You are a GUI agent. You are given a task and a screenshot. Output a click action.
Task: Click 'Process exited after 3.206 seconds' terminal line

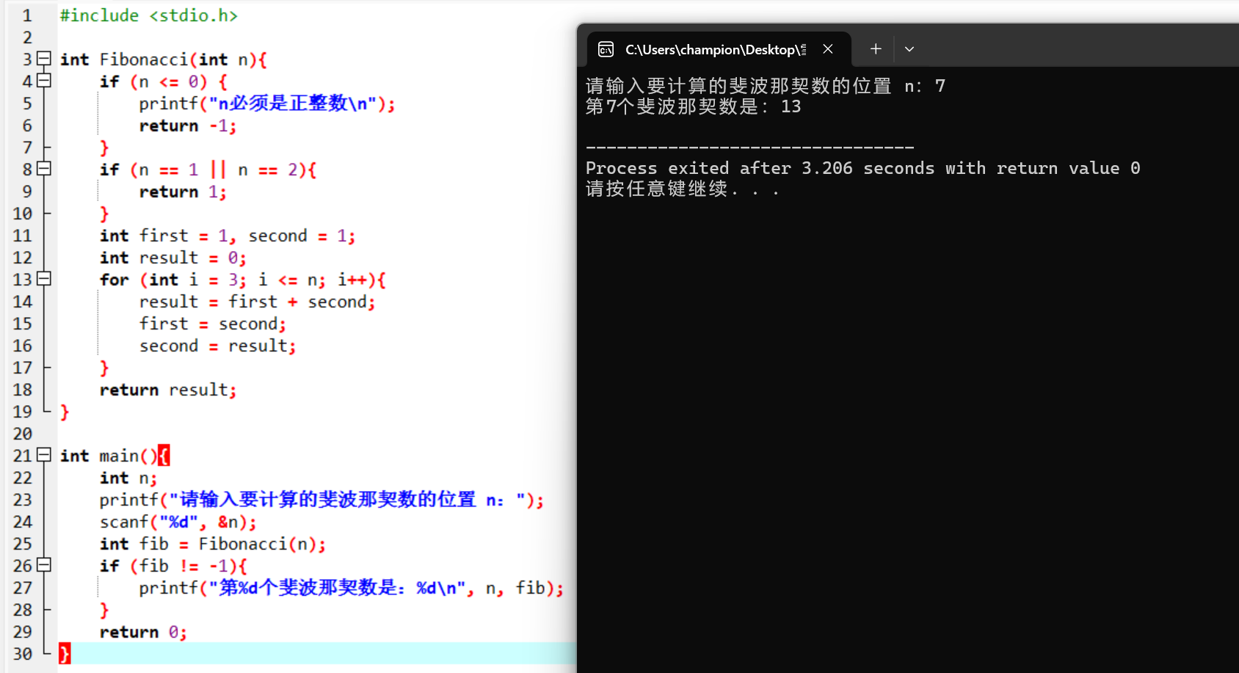(863, 168)
